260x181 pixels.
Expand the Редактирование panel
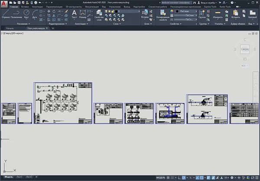tap(58, 24)
